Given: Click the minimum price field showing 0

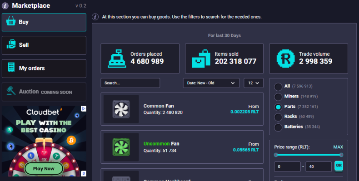Looking at the screenshot, I should [x=287, y=166].
